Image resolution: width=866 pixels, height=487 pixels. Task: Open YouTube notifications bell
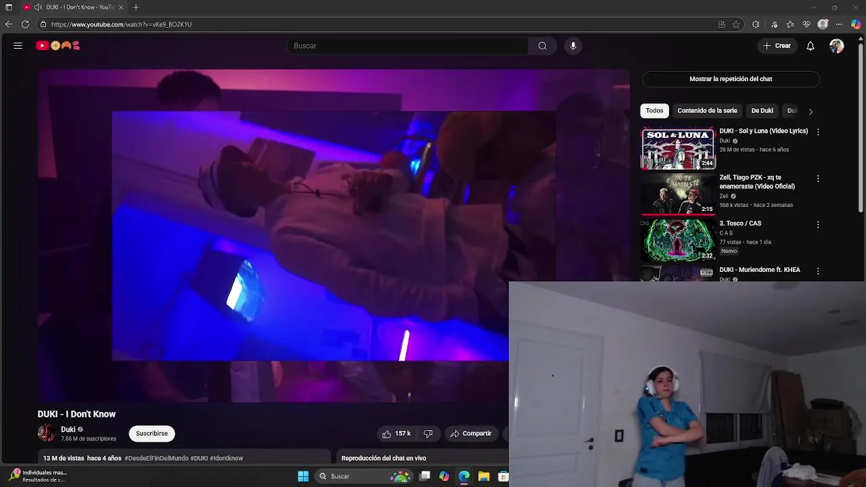coord(811,46)
